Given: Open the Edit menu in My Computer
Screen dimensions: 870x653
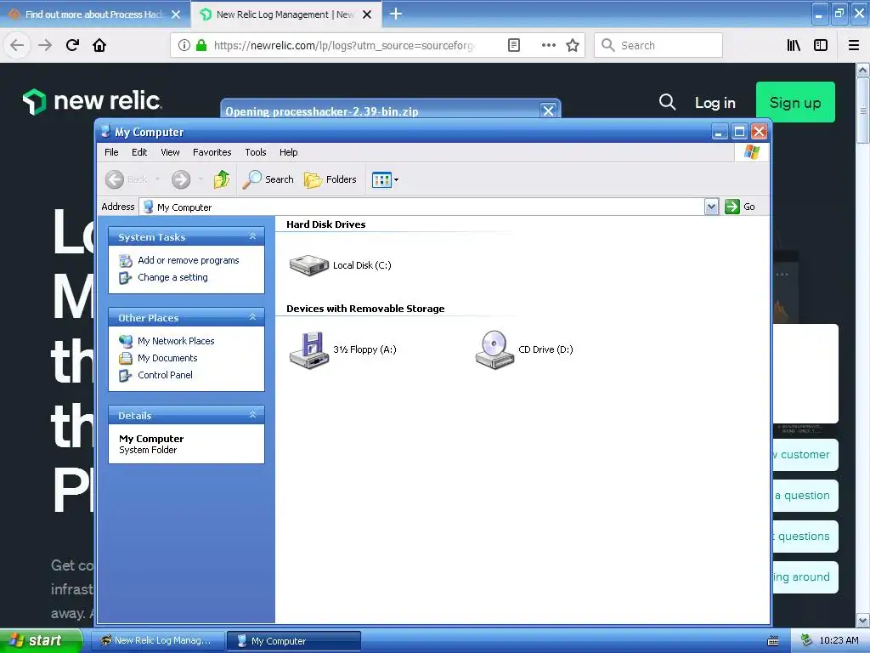Looking at the screenshot, I should (139, 152).
